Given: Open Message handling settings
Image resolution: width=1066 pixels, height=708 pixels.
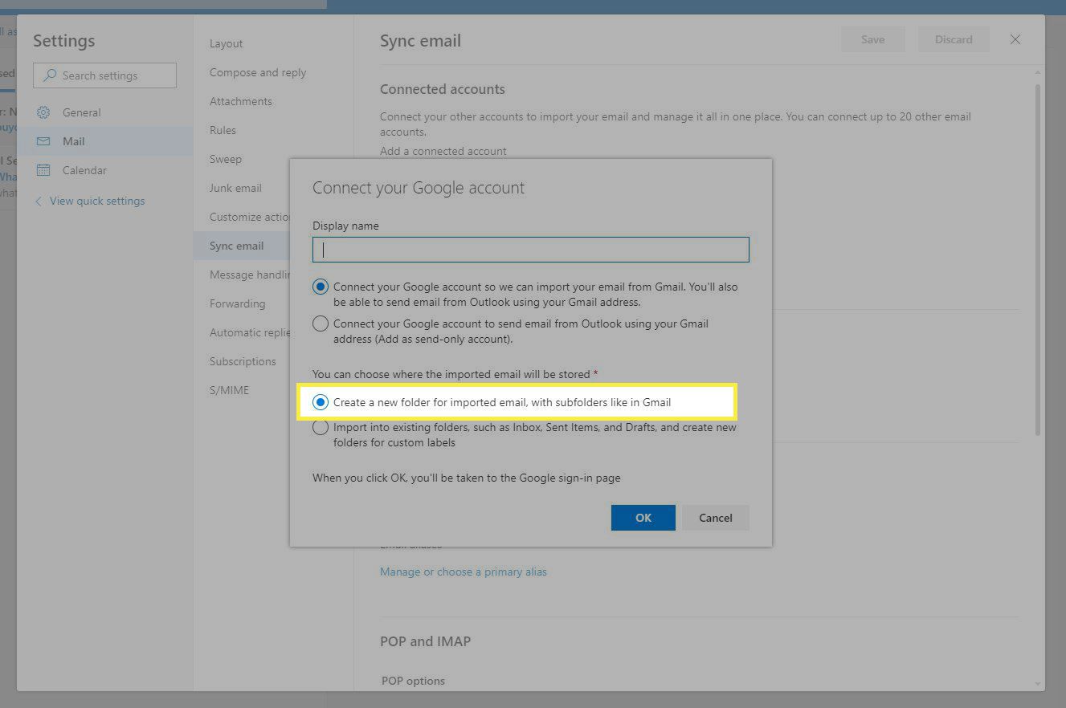Looking at the screenshot, I should tap(250, 275).
